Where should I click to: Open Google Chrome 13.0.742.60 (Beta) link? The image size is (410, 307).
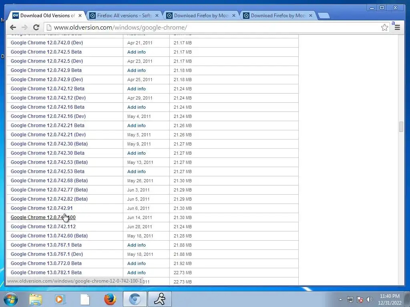click(x=49, y=236)
